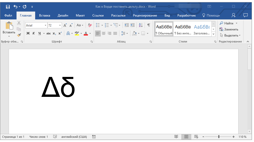Select the Cut scissors icon

19,23
